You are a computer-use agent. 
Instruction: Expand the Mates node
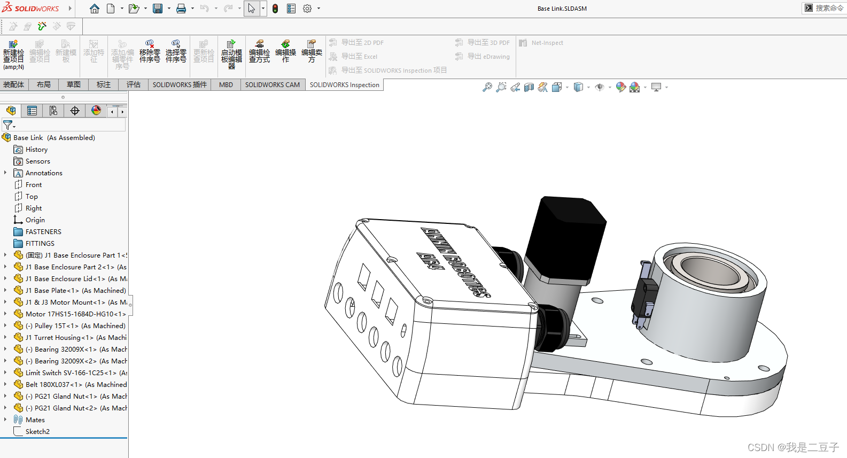coord(5,420)
